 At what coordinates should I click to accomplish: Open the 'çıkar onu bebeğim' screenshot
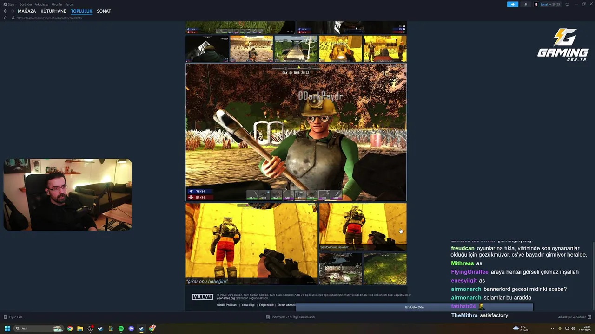click(251, 244)
